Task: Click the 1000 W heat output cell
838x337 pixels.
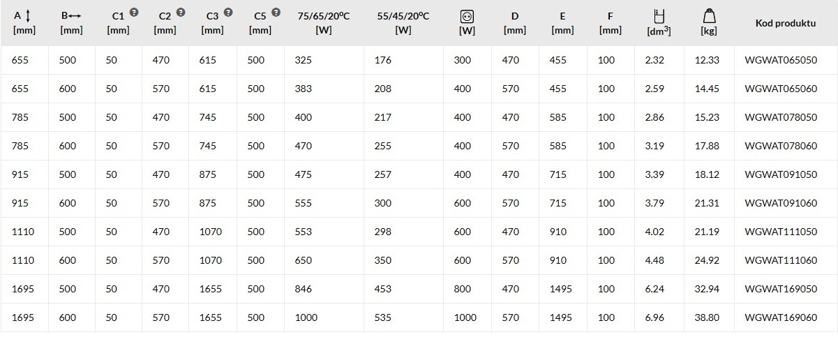Action: click(x=306, y=317)
